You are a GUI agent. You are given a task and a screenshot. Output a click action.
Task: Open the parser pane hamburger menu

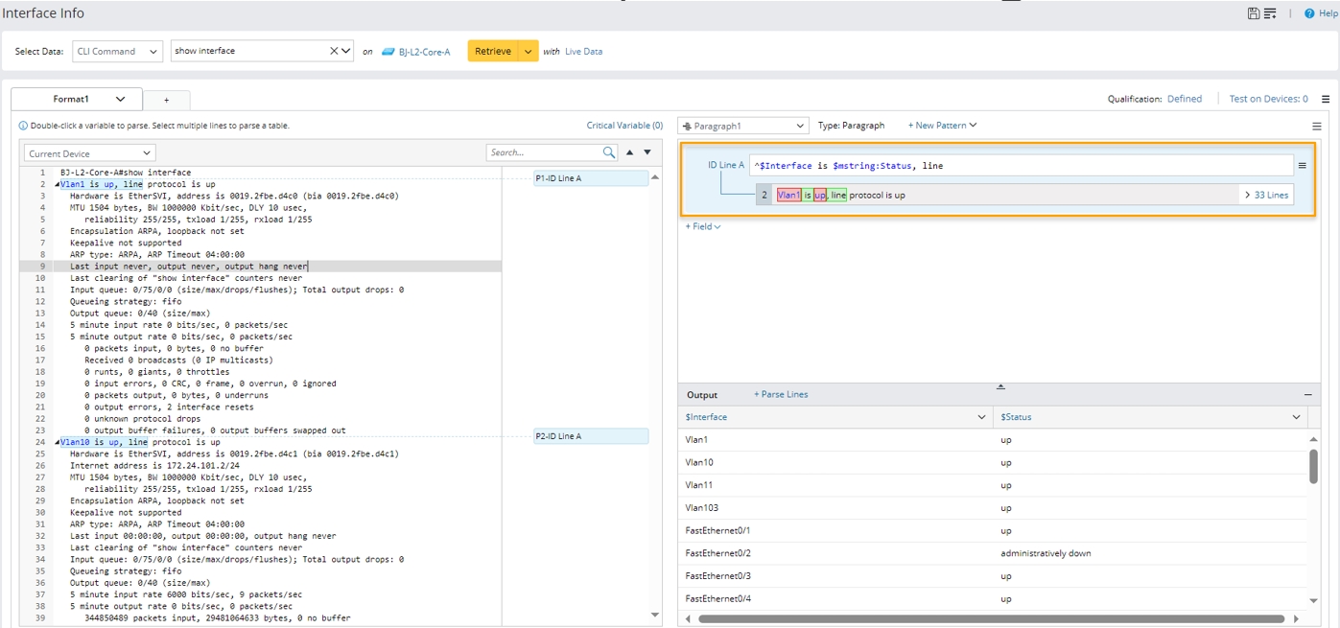pos(1317,126)
